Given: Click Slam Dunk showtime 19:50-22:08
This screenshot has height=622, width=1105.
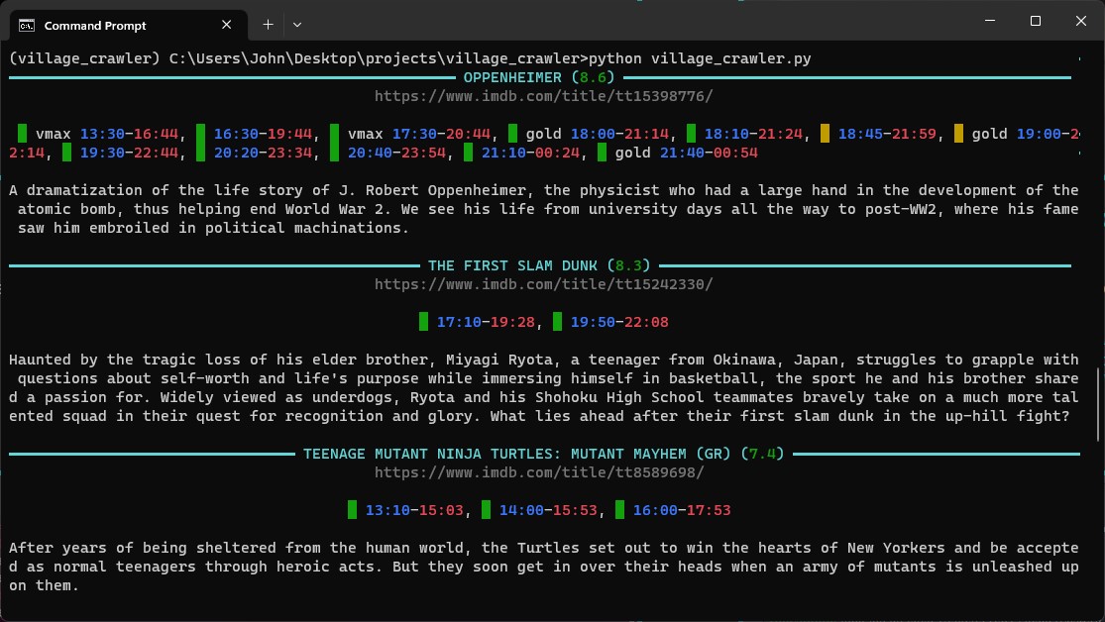Looking at the screenshot, I should pyautogui.click(x=619, y=322).
